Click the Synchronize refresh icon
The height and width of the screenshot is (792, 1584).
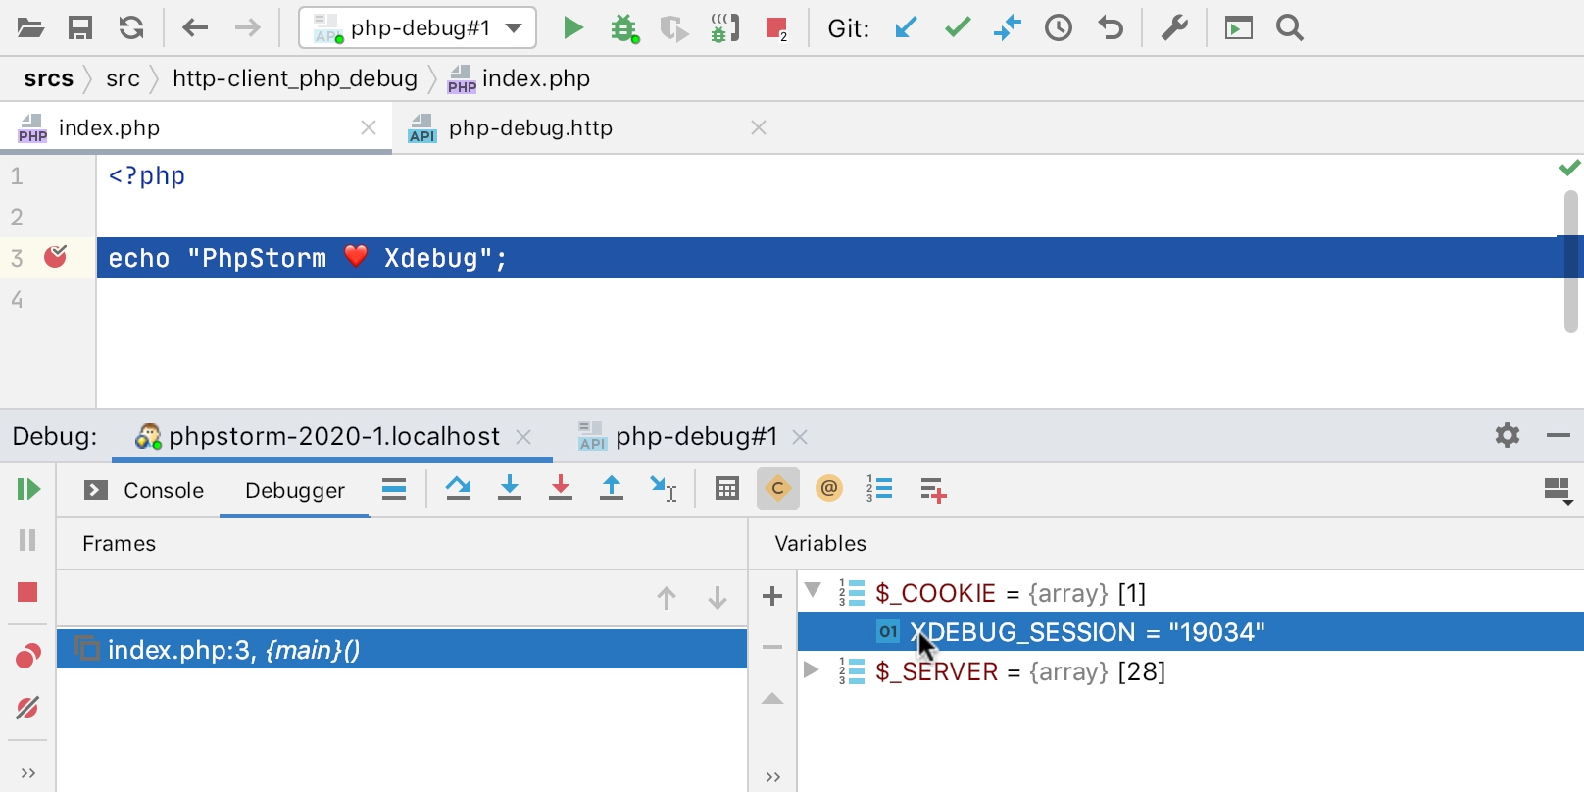pos(131,28)
